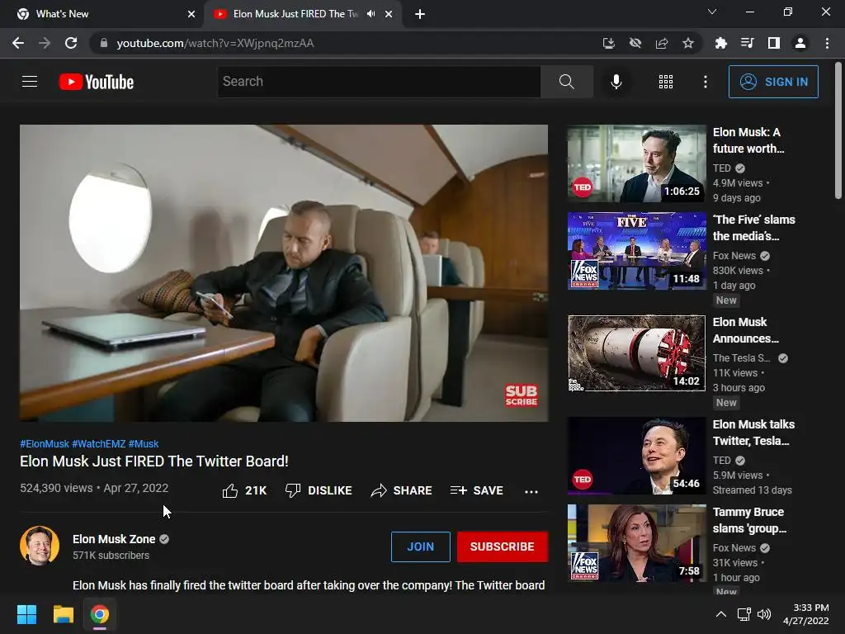Dislike the video
Image resolution: width=845 pixels, height=634 pixels.
click(x=319, y=490)
